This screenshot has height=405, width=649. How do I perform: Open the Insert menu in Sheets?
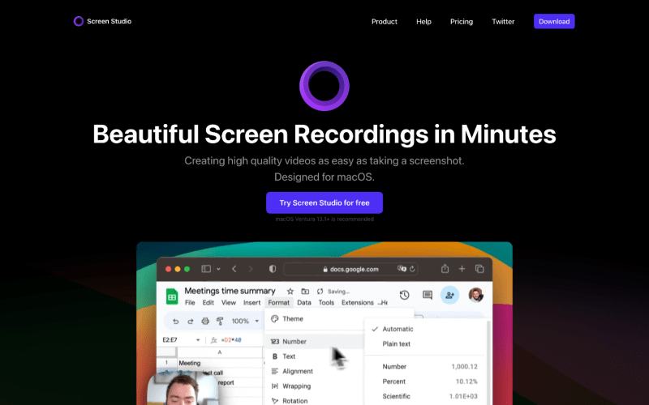tap(251, 302)
